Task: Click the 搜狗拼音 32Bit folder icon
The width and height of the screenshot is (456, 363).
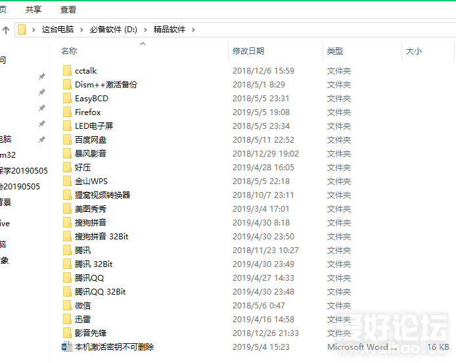Action: (67, 236)
